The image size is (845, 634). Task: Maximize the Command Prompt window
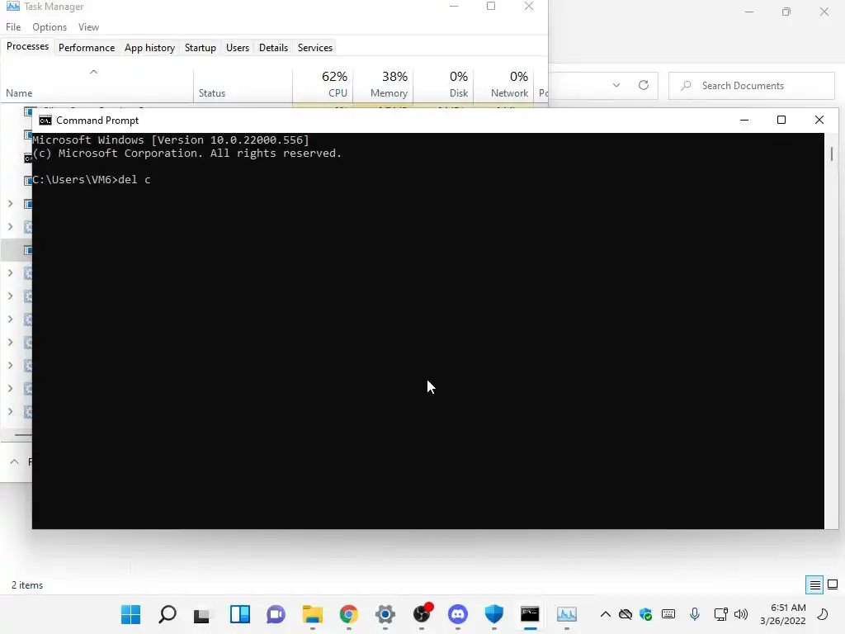(x=781, y=120)
